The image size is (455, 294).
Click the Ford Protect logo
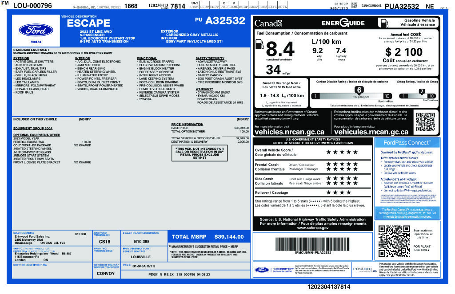pyautogui.click(x=274, y=270)
